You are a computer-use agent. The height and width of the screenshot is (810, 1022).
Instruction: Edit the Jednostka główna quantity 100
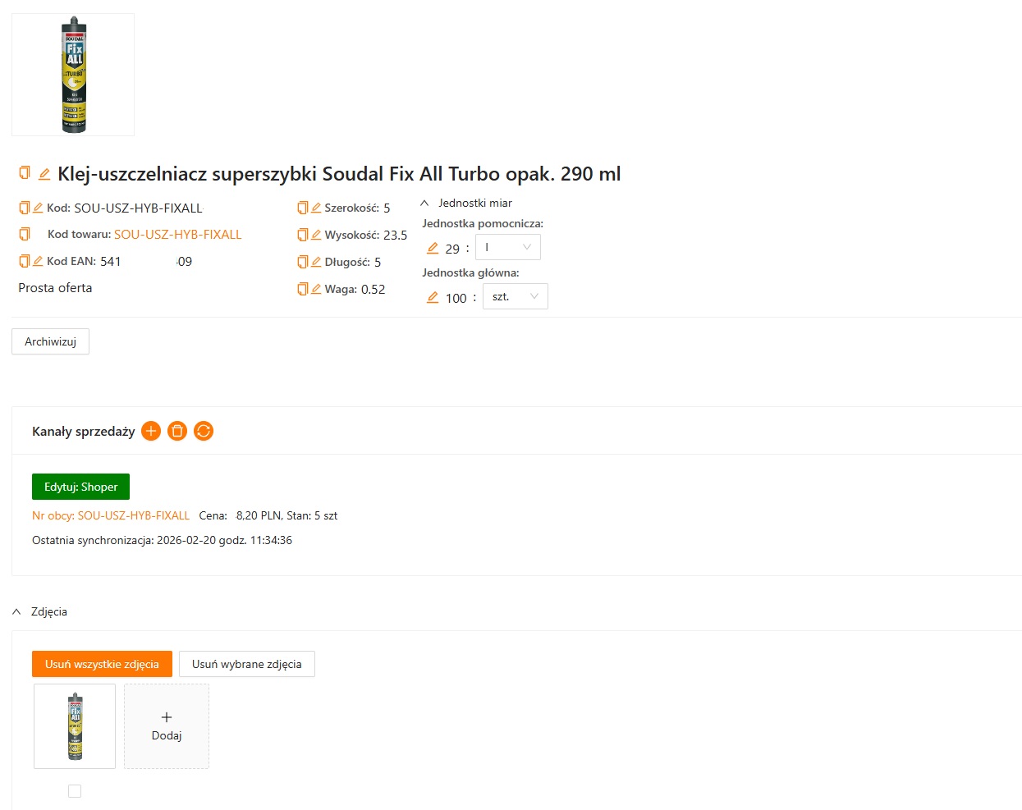[x=433, y=298]
